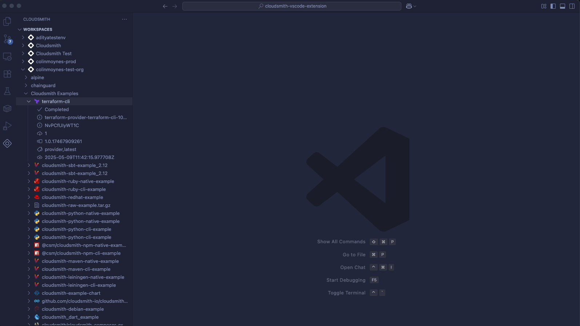This screenshot has height=326, width=580.
Task: Click Go icon of github.com/cloudsmith-io package
Action: tap(37, 301)
